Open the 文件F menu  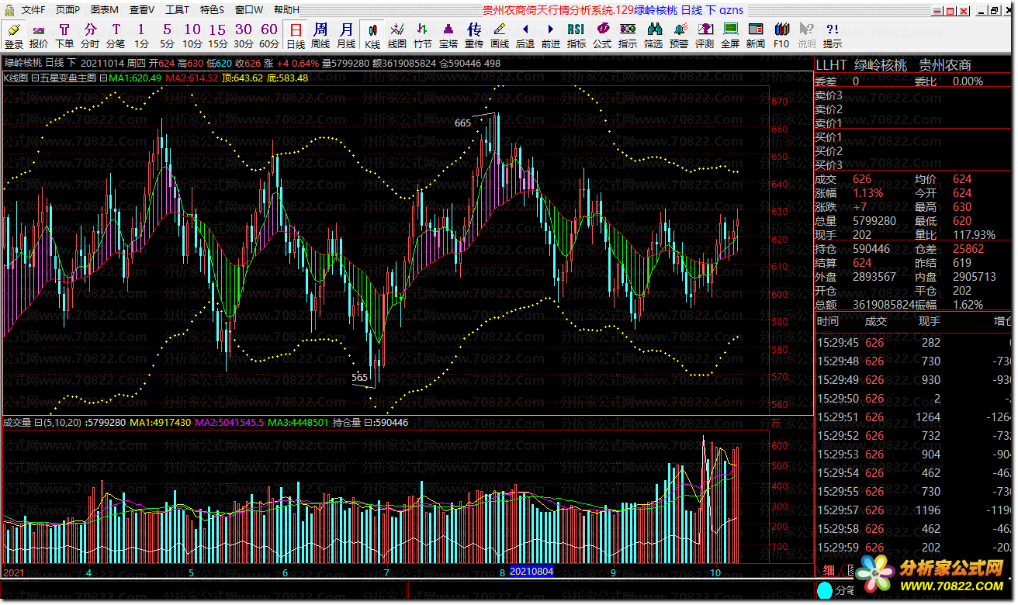(33, 10)
